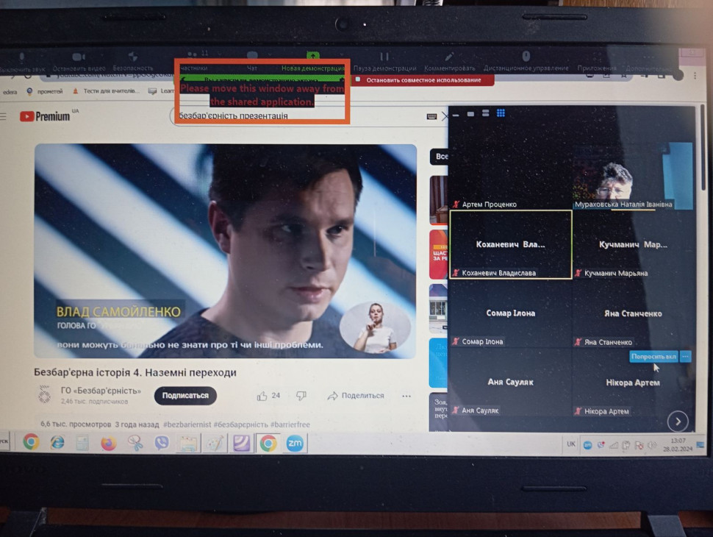
Task: Ask Нікора Артем to unmute (Попросить вкл)
Action: point(653,357)
